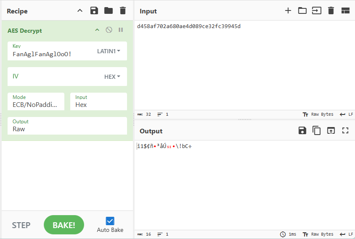Open Key format LATIN1 dropdown
This screenshot has width=355, height=239.
[x=109, y=51]
